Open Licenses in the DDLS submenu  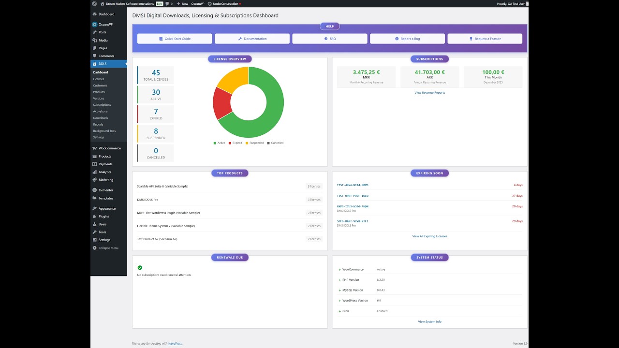(99, 79)
